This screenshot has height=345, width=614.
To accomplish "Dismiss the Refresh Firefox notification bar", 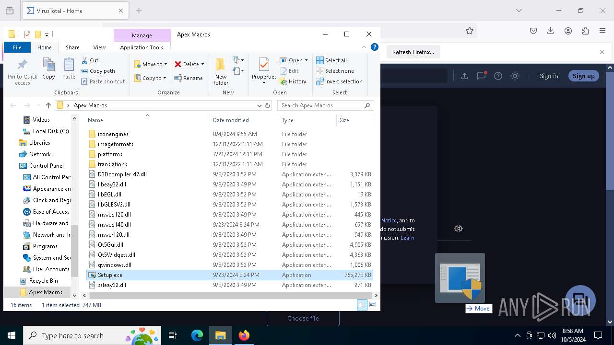I will (x=602, y=52).
